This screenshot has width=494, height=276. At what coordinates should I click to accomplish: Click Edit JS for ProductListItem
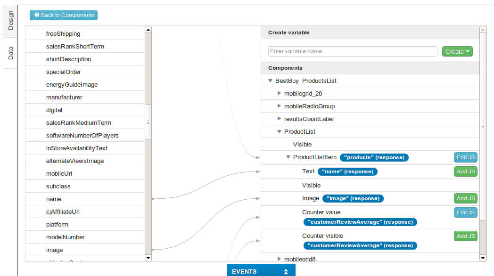click(466, 157)
